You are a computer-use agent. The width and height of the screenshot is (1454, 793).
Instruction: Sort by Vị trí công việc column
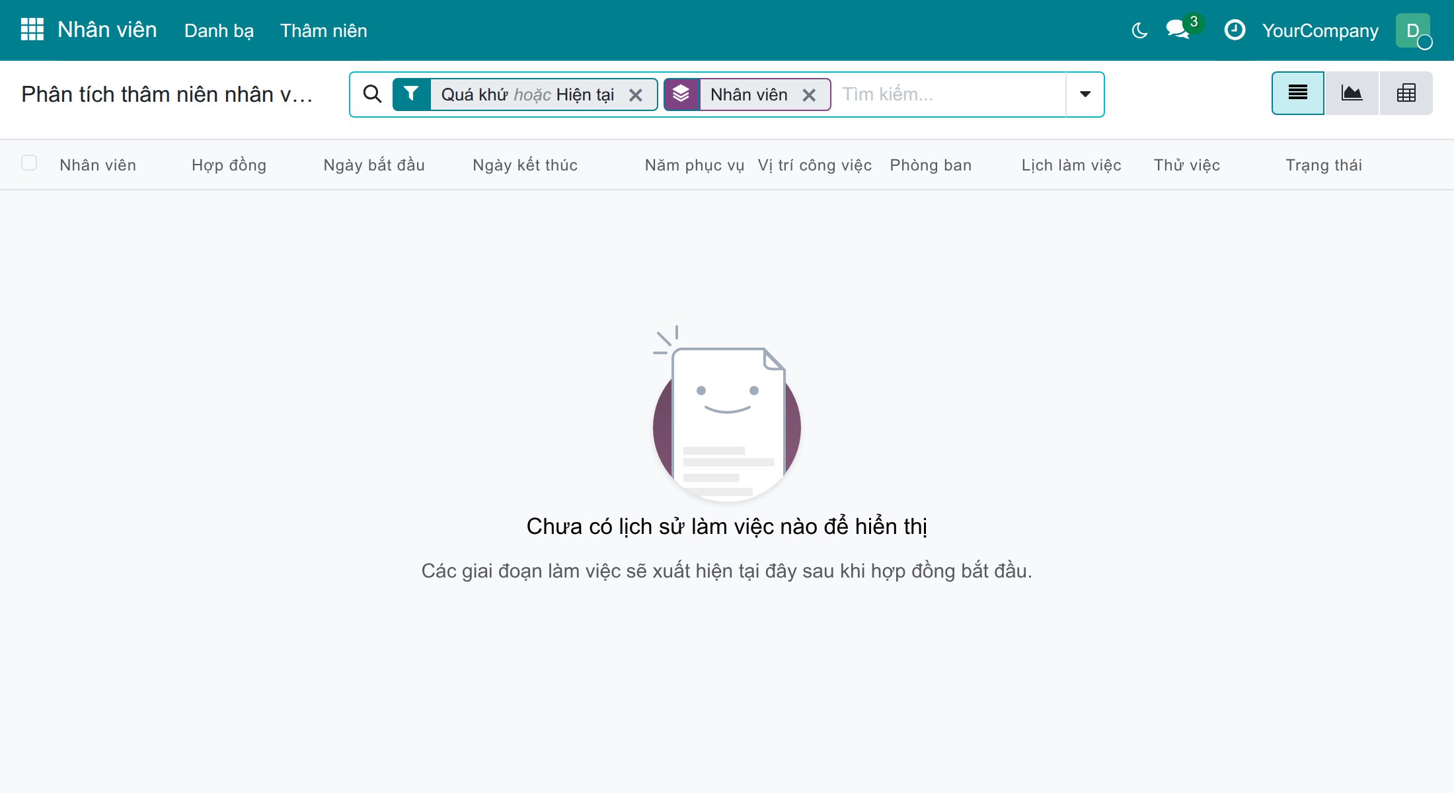tap(814, 165)
